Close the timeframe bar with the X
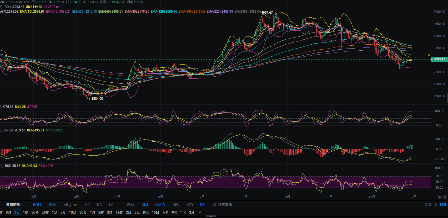Viewport: 448px width, 218px height. click(x=200, y=212)
